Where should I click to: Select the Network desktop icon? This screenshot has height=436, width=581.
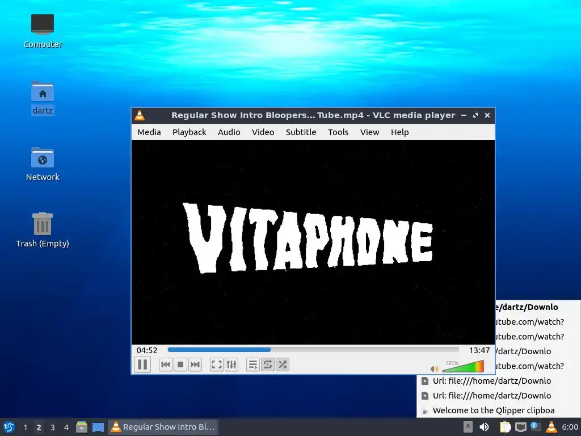(43, 164)
